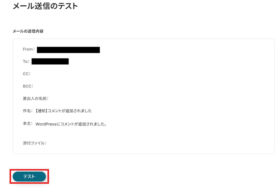Viewport: 280px width, 188px height.
Task: Click the テスト button
Action: (x=29, y=177)
